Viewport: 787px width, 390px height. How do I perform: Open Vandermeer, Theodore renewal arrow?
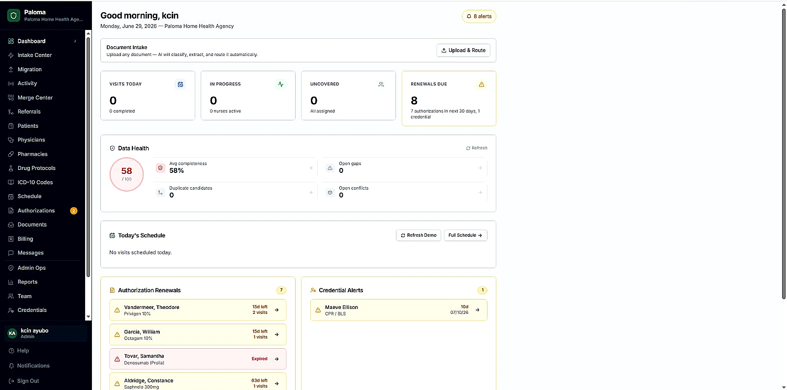tap(277, 310)
